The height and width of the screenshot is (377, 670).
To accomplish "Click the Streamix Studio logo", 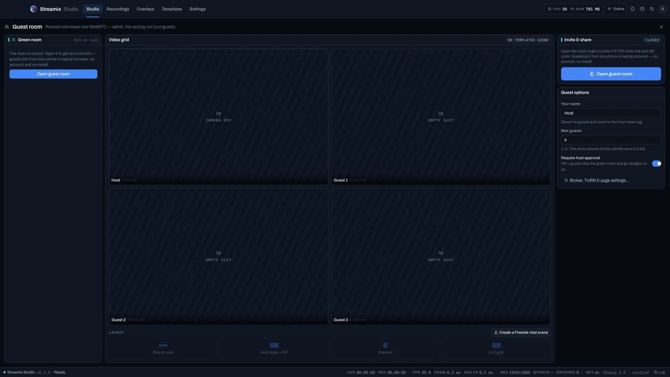I will tap(33, 9).
